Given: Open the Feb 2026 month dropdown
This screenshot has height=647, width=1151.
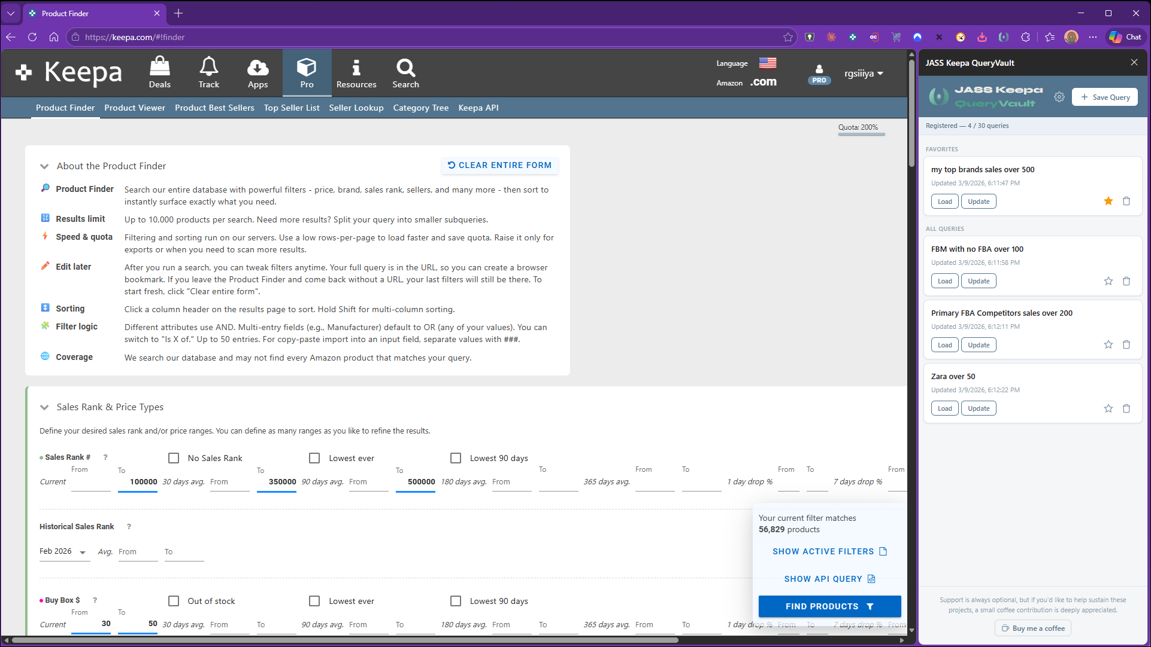Looking at the screenshot, I should [64, 551].
